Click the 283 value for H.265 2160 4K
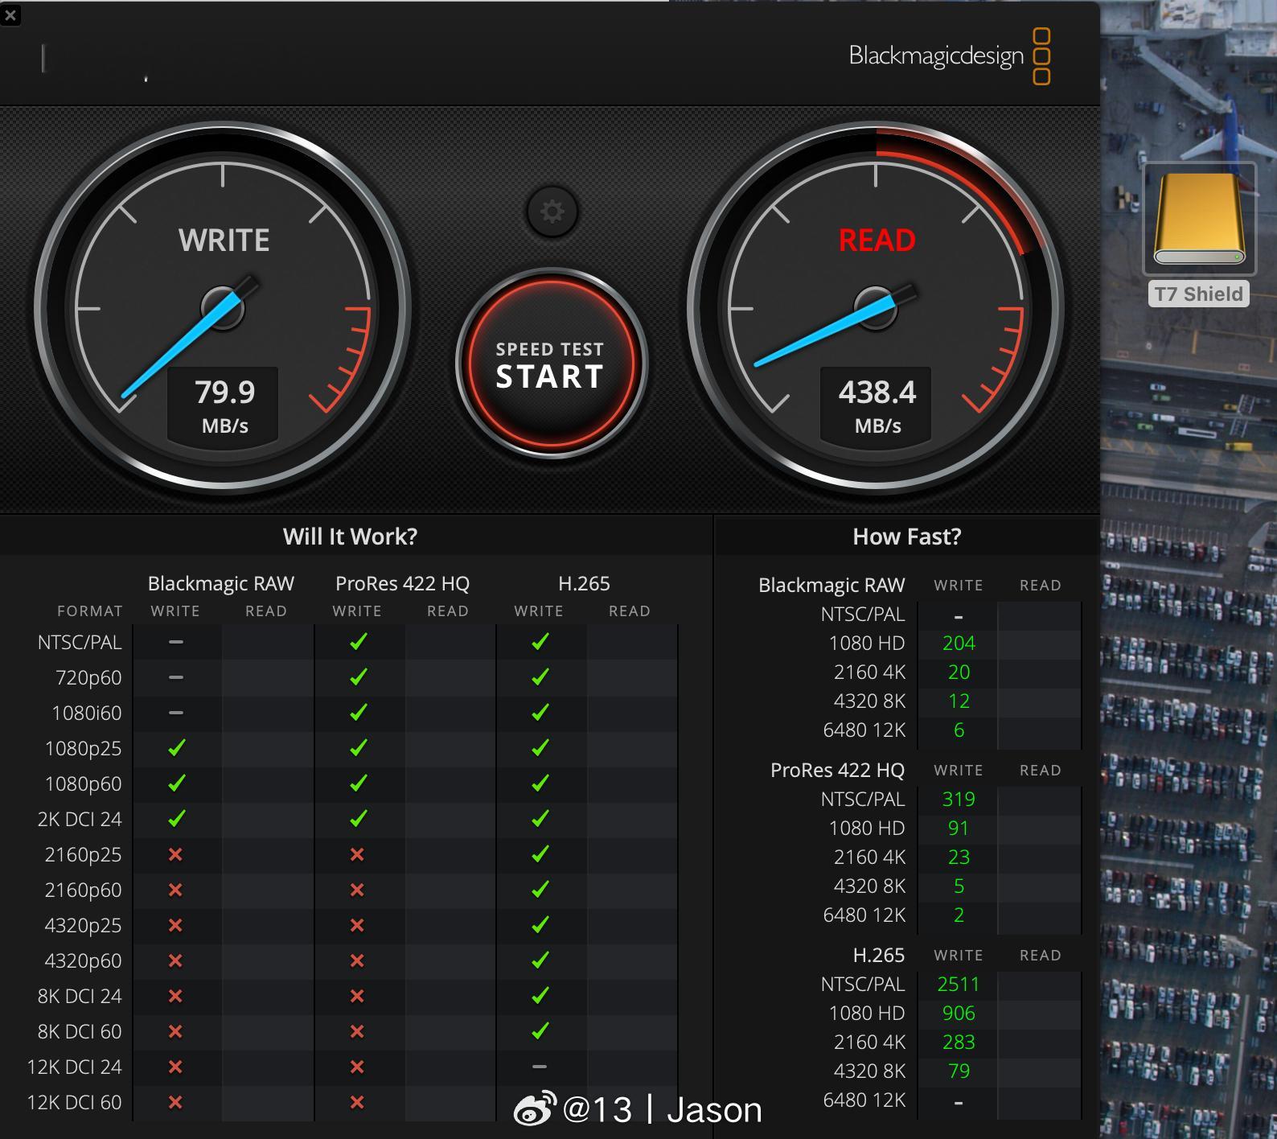The height and width of the screenshot is (1139, 1277). (959, 1042)
